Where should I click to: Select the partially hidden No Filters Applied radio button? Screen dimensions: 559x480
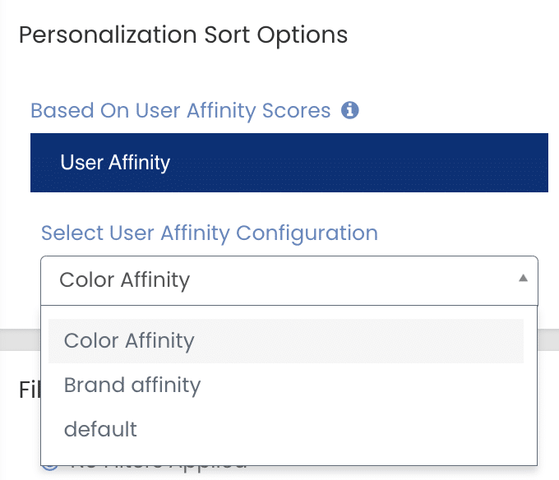pyautogui.click(x=49, y=465)
